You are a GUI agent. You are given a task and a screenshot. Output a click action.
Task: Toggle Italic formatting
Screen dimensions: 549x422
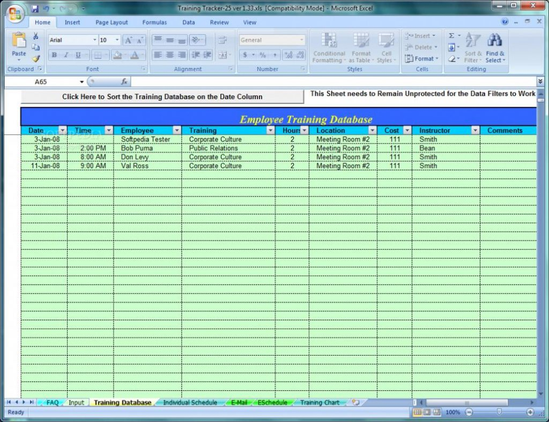pos(66,55)
